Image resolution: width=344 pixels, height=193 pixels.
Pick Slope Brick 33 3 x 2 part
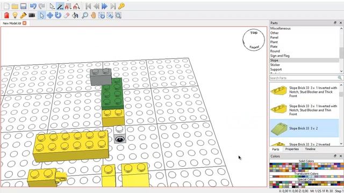tap(304, 129)
